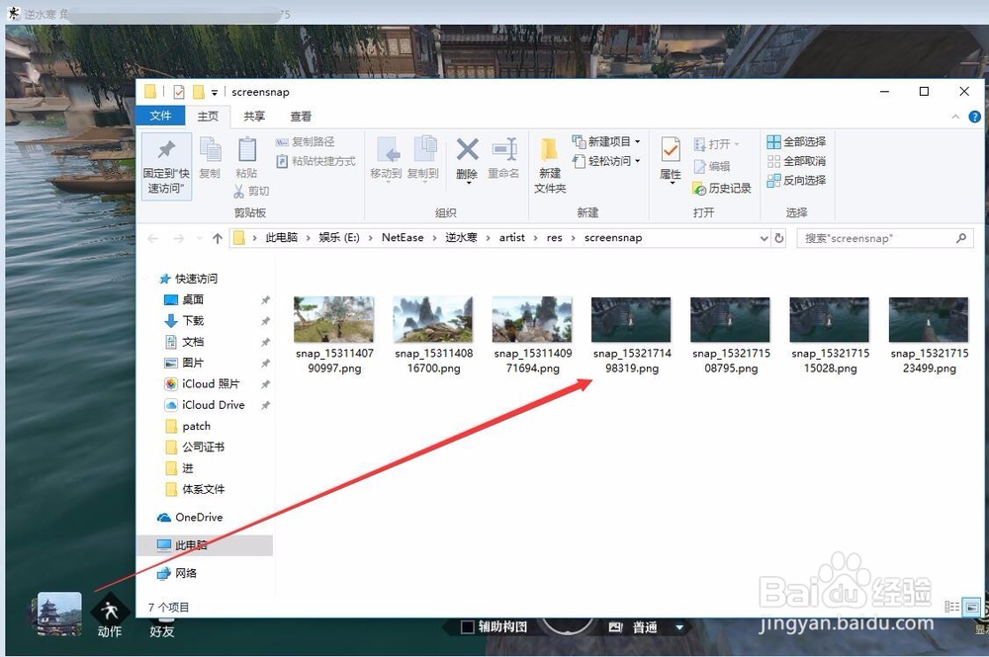The width and height of the screenshot is (989, 657).
Task: Click Copy path (复制路径)
Action: (306, 141)
